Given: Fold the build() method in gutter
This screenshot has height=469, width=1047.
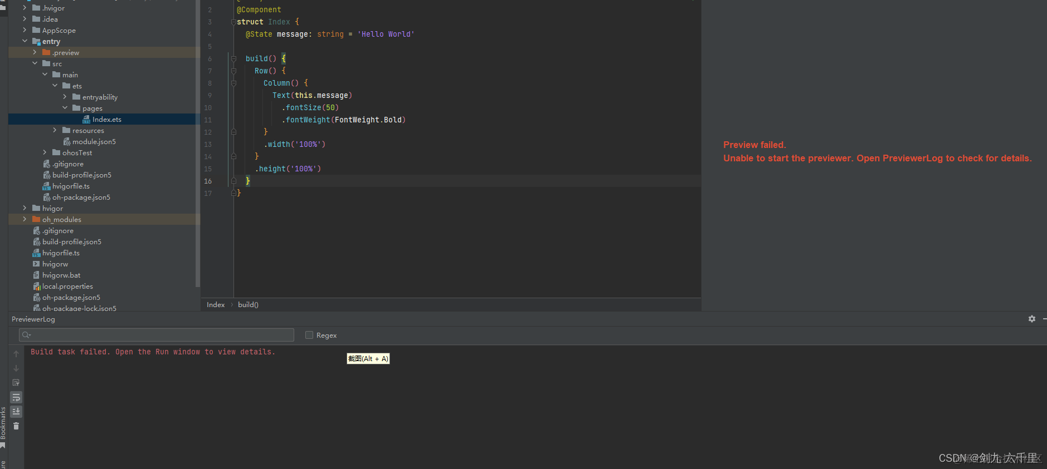Looking at the screenshot, I should 233,58.
